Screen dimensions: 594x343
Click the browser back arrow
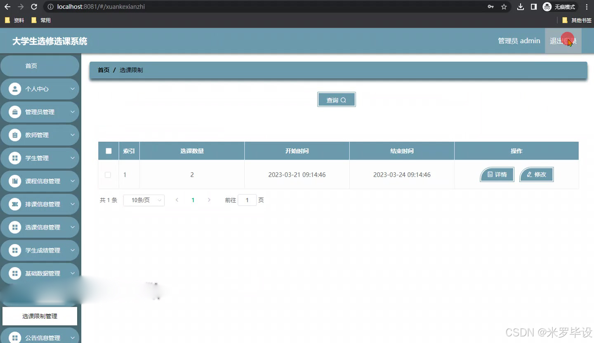7,7
